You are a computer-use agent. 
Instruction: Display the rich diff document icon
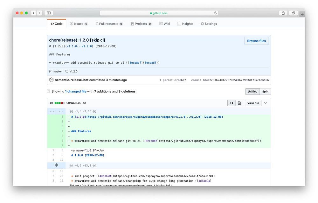click(239, 103)
